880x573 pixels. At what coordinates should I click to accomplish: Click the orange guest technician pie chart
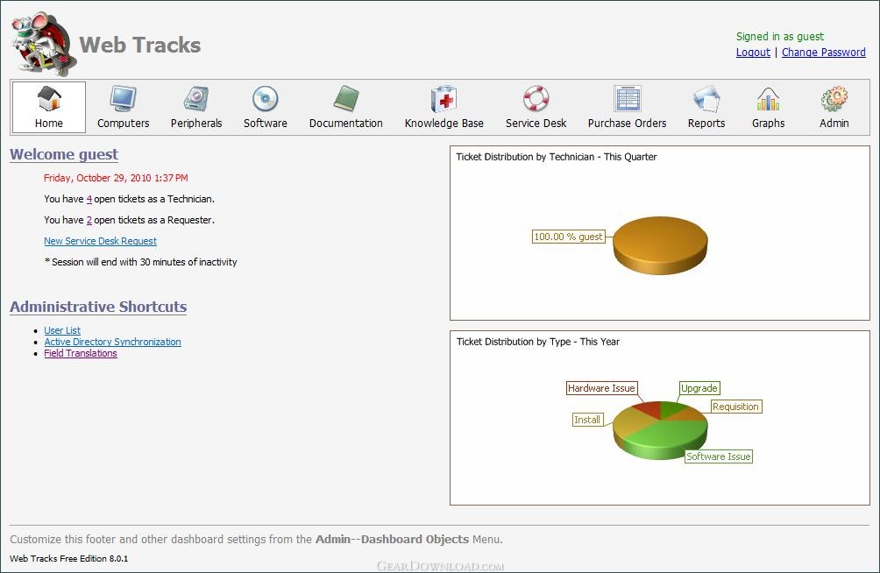click(660, 244)
